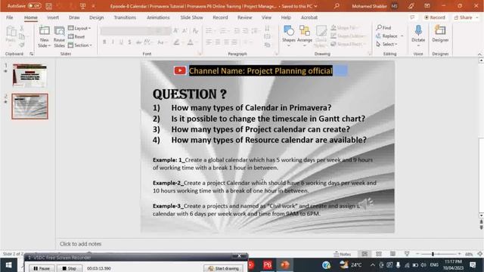Clear all formatting icon
Screen dimensions: 484x272
coord(195,30)
